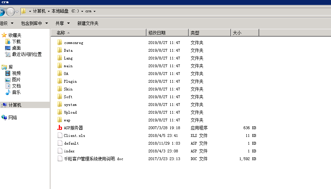Sort by the 修改日期 column header
The height and width of the screenshot is (189, 331).
pyautogui.click(x=167, y=33)
